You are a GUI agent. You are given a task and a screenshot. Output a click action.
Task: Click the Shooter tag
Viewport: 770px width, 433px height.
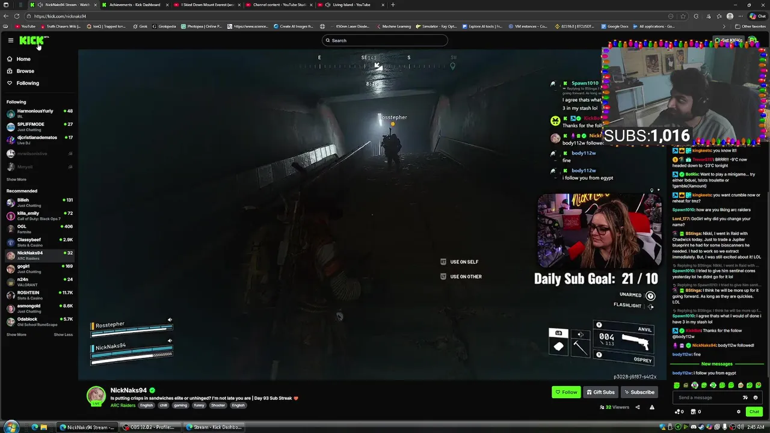click(x=218, y=405)
